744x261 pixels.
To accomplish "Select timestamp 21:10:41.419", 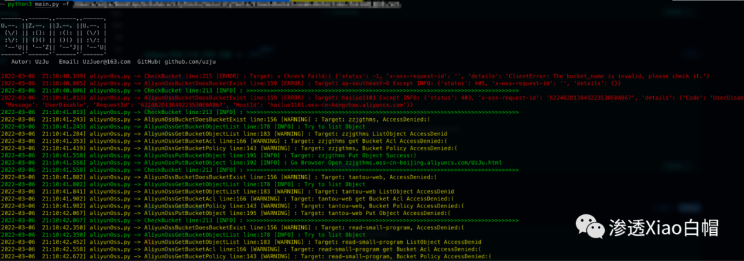I will [63, 148].
